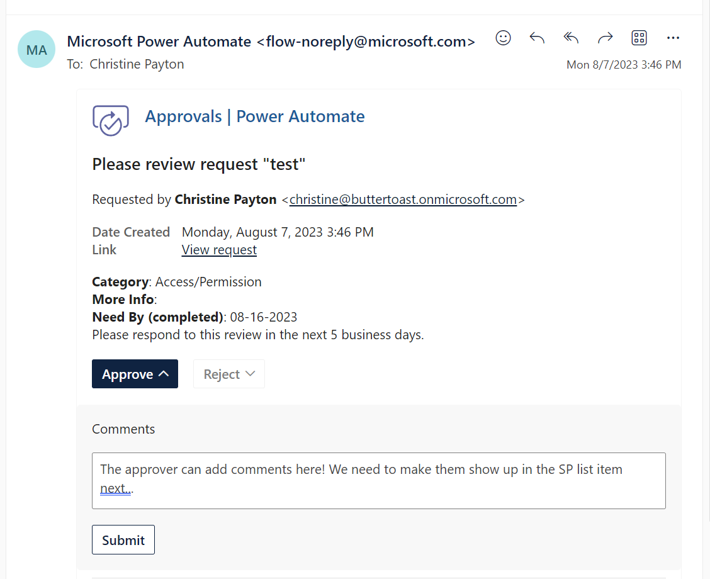Click the Approvals checkmark logo

pos(111,120)
